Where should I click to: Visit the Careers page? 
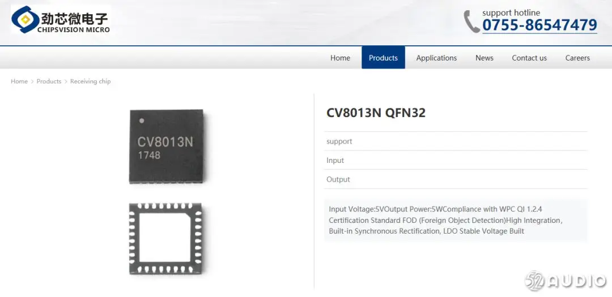click(x=577, y=58)
